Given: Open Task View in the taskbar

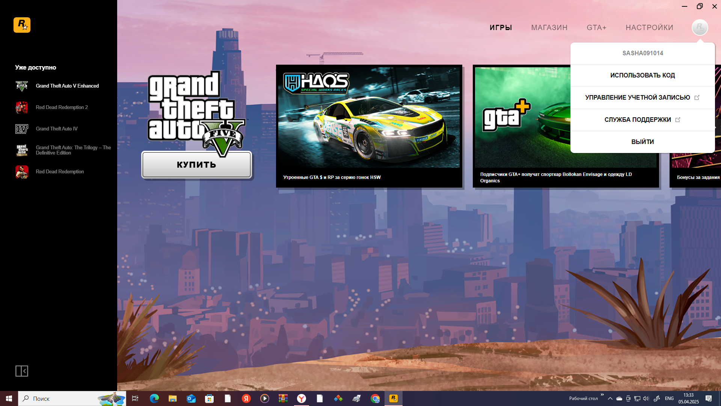Looking at the screenshot, I should pyautogui.click(x=135, y=398).
